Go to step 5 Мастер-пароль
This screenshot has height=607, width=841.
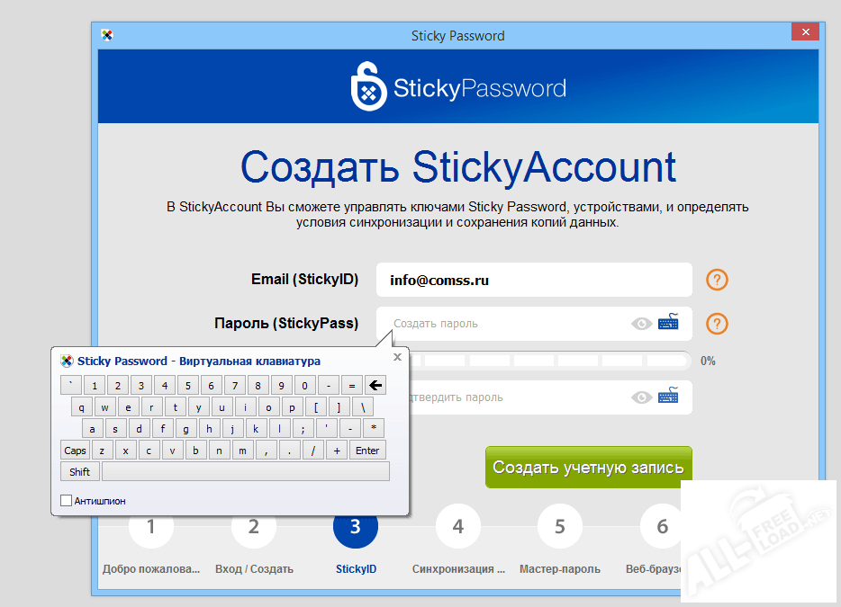click(560, 527)
